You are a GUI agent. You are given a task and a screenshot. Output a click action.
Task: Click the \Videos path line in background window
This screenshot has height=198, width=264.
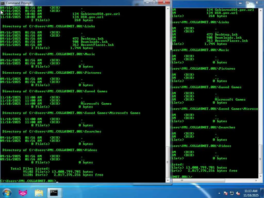coord(202,146)
